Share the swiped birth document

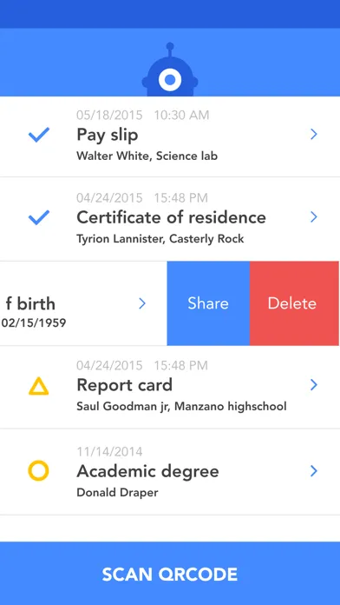(x=208, y=303)
